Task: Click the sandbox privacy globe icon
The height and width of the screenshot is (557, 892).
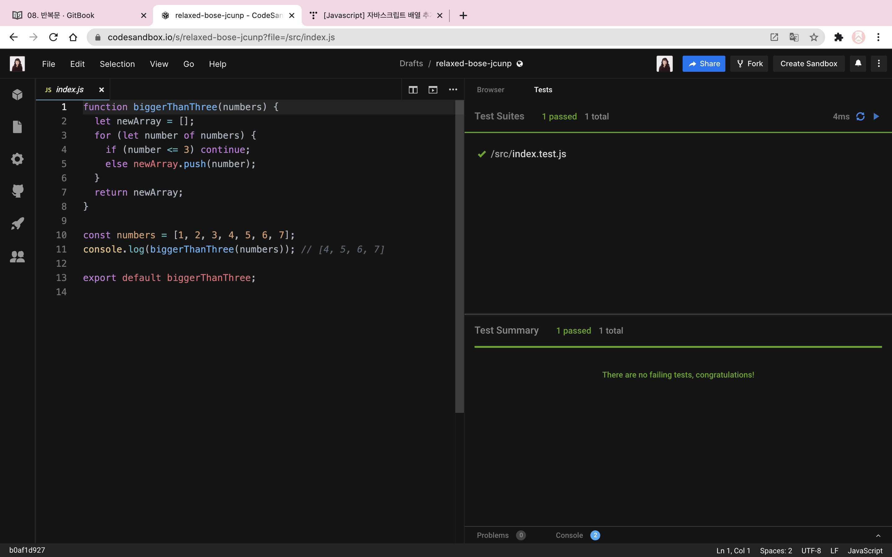Action: tap(520, 64)
